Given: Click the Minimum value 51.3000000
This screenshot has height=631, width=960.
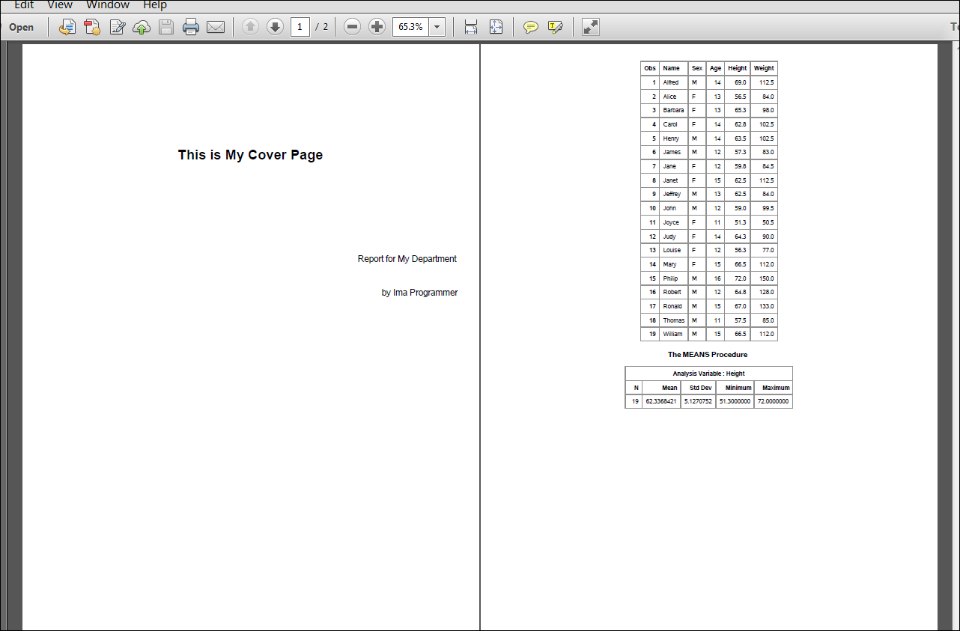Looking at the screenshot, I should tap(735, 402).
